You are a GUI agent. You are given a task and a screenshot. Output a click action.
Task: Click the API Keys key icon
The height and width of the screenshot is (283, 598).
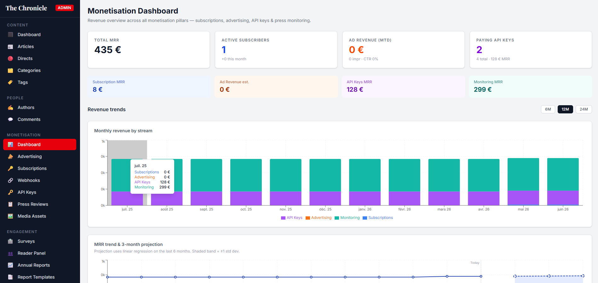(x=10, y=192)
